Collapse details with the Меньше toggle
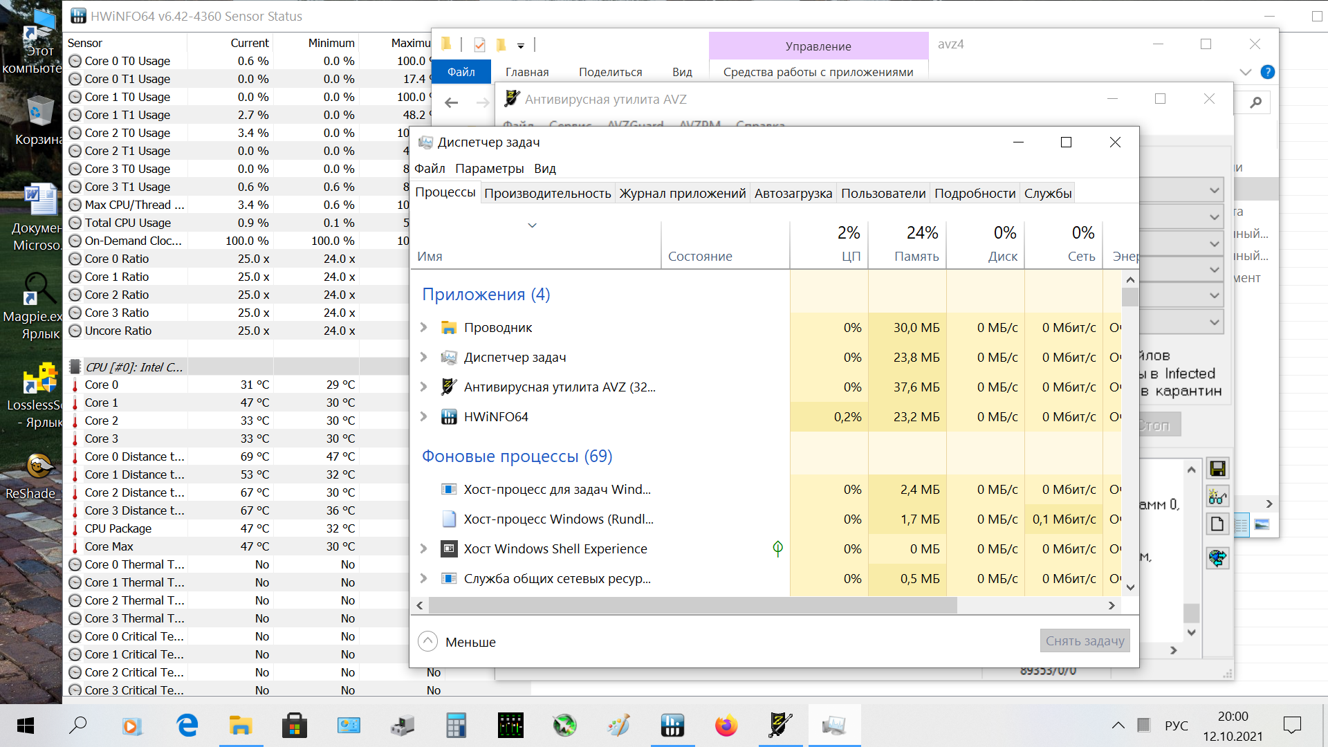The height and width of the screenshot is (747, 1328). click(x=456, y=642)
